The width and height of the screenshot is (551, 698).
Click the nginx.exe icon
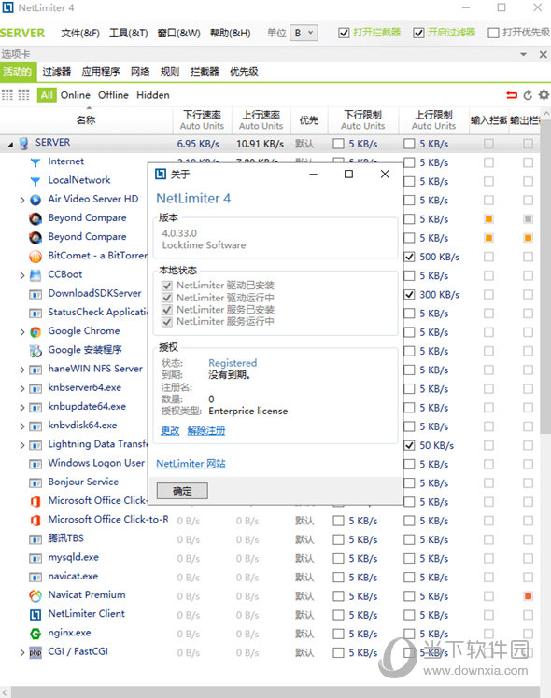coord(35,634)
